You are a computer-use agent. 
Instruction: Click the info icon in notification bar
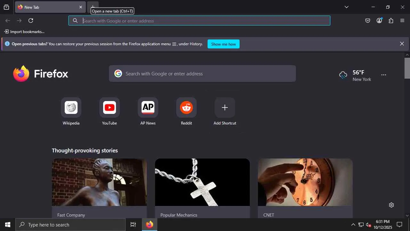(x=7, y=44)
